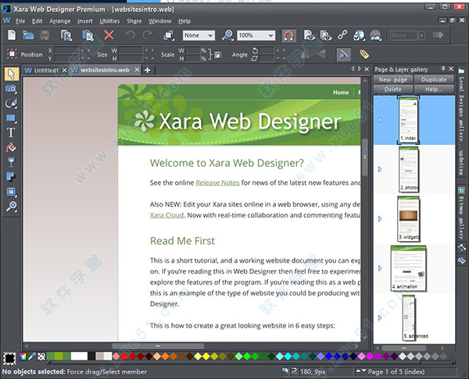Select the Shape editor drawing tool
Screen dimensions: 469x379
(x=12, y=103)
